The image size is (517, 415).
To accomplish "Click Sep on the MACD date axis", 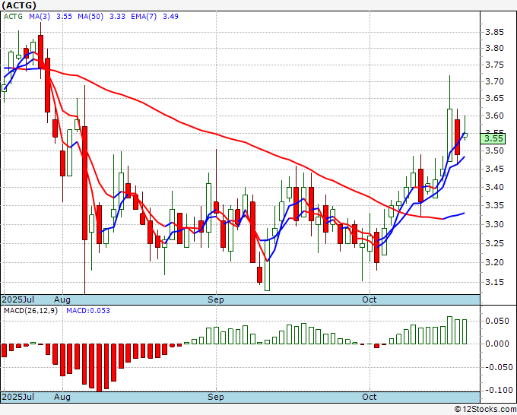I will [216, 397].
